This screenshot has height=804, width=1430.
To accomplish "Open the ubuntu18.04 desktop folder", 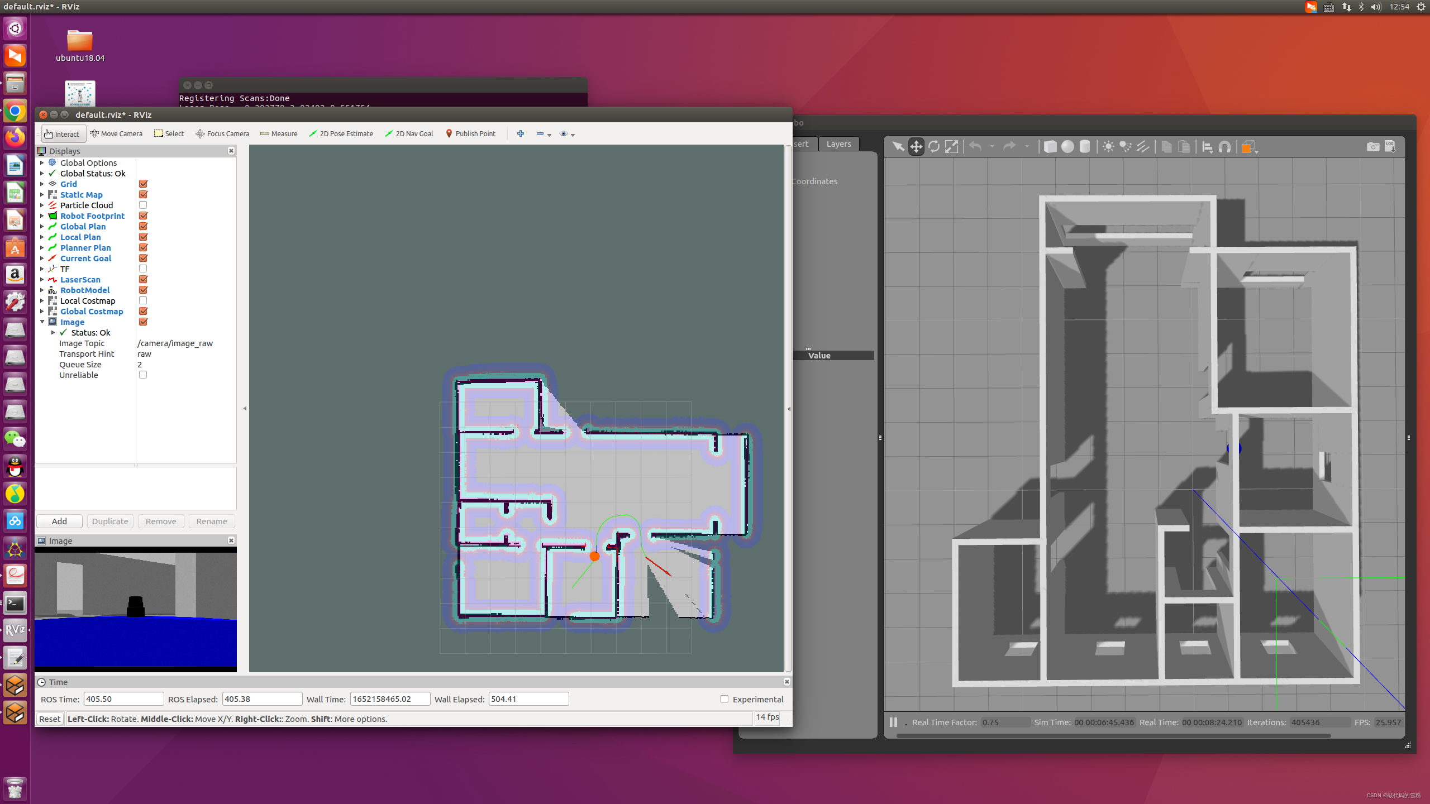I will pyautogui.click(x=80, y=45).
